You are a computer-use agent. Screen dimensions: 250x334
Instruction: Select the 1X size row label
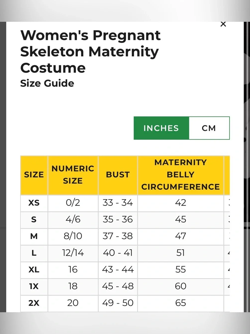point(34,286)
